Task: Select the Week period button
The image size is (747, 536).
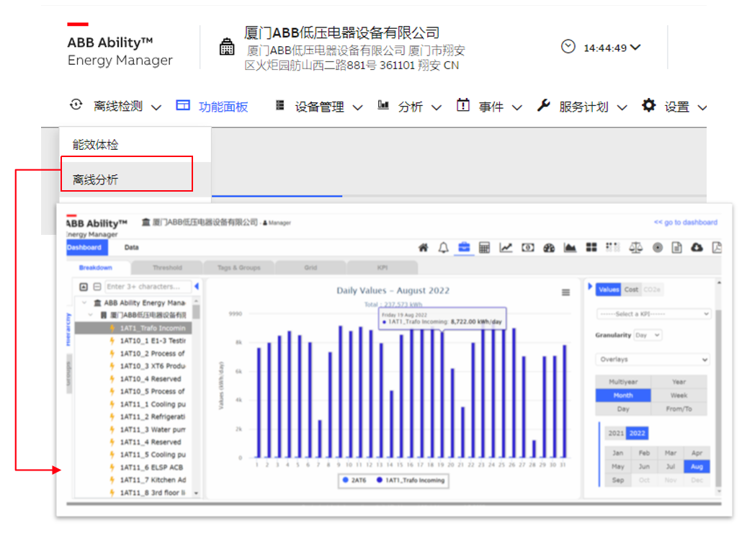Action: point(679,396)
